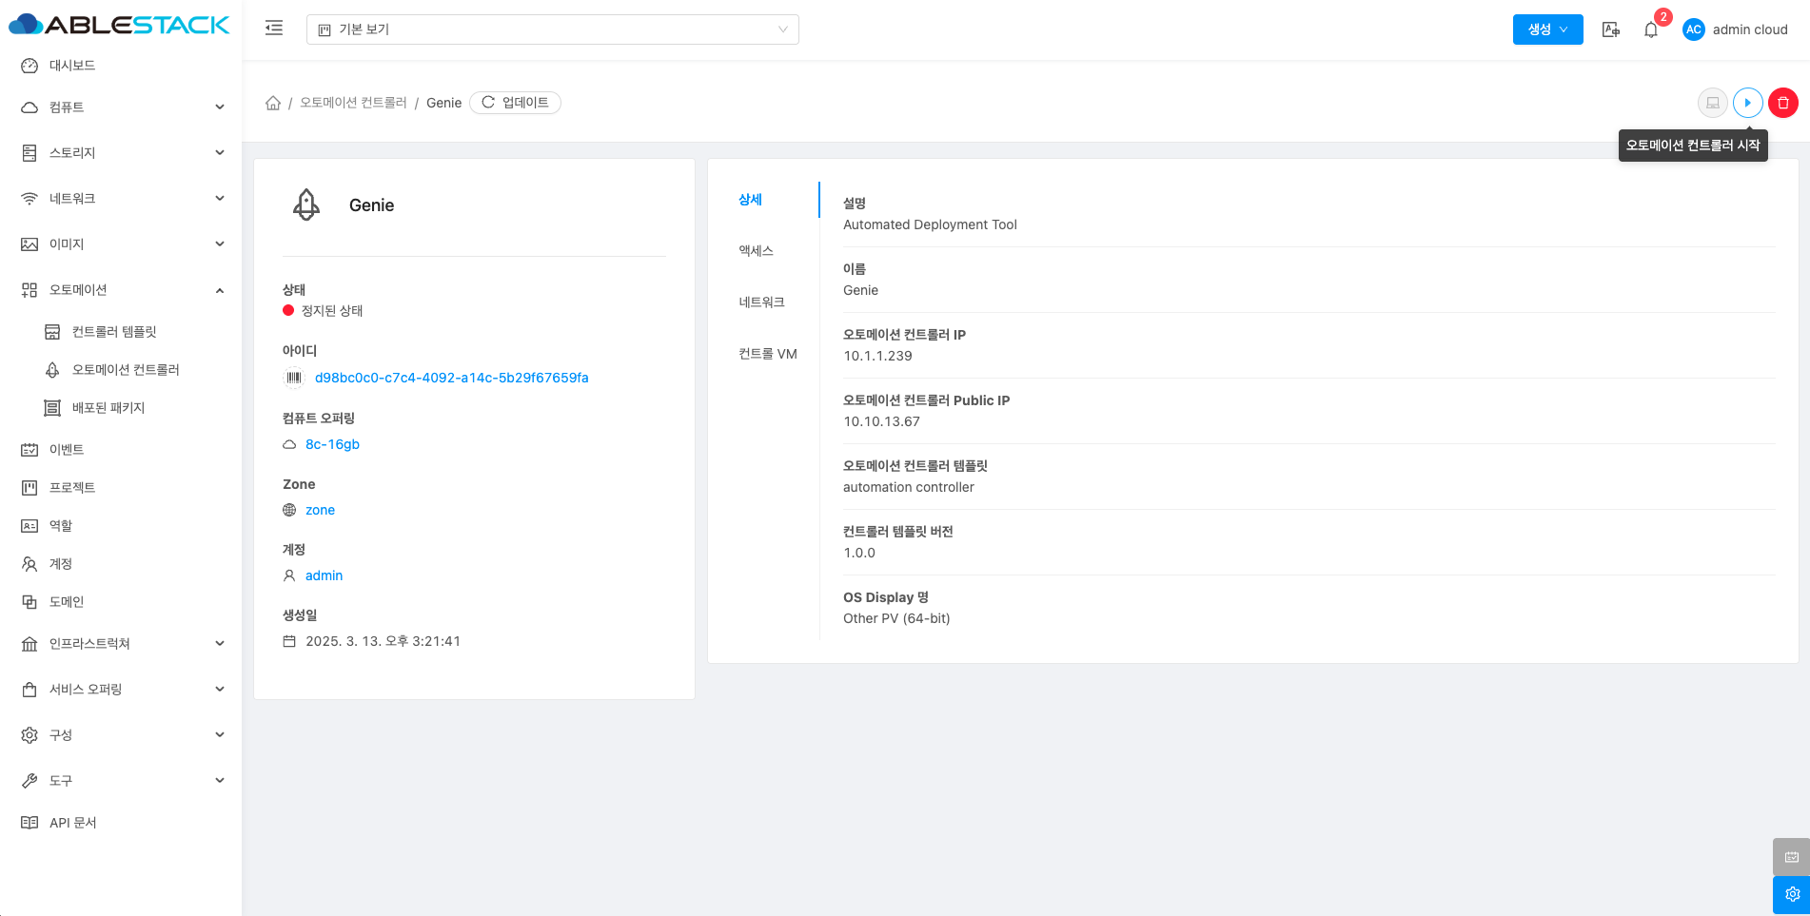
Task: Click the admin cloud user profile
Action: 1735,29
